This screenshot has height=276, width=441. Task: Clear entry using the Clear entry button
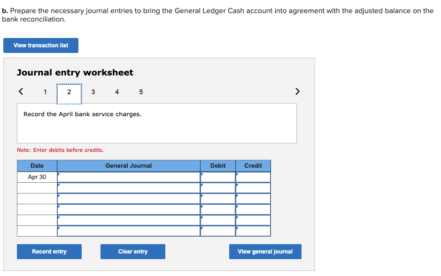(x=133, y=252)
